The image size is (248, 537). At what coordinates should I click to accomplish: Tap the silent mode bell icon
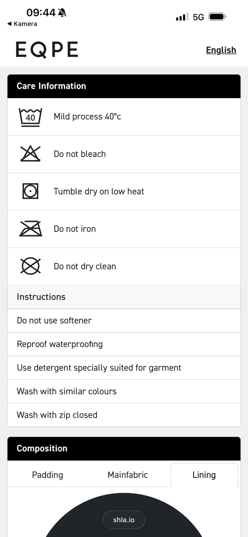(62, 12)
